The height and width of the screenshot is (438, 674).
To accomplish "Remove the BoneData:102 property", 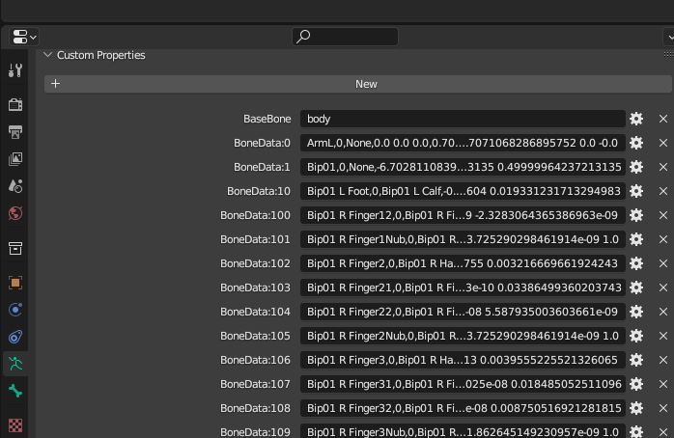I will (x=663, y=263).
